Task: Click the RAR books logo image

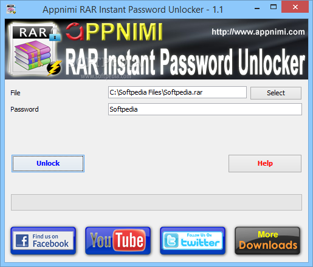Action: tap(35, 50)
